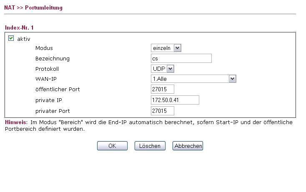Cancel with the Abbrechen button

tap(188, 146)
